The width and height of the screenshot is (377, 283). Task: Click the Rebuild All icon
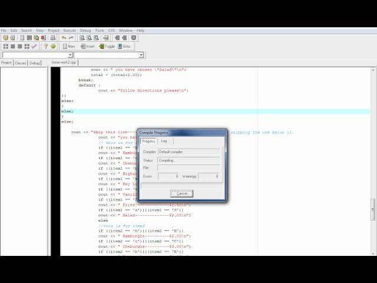click(x=27, y=46)
